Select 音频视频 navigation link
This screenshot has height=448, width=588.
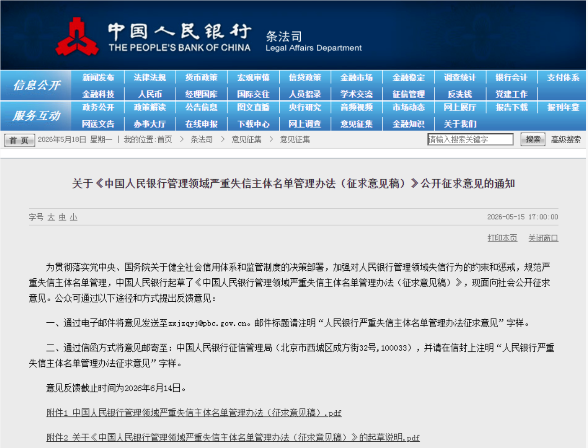(356, 107)
